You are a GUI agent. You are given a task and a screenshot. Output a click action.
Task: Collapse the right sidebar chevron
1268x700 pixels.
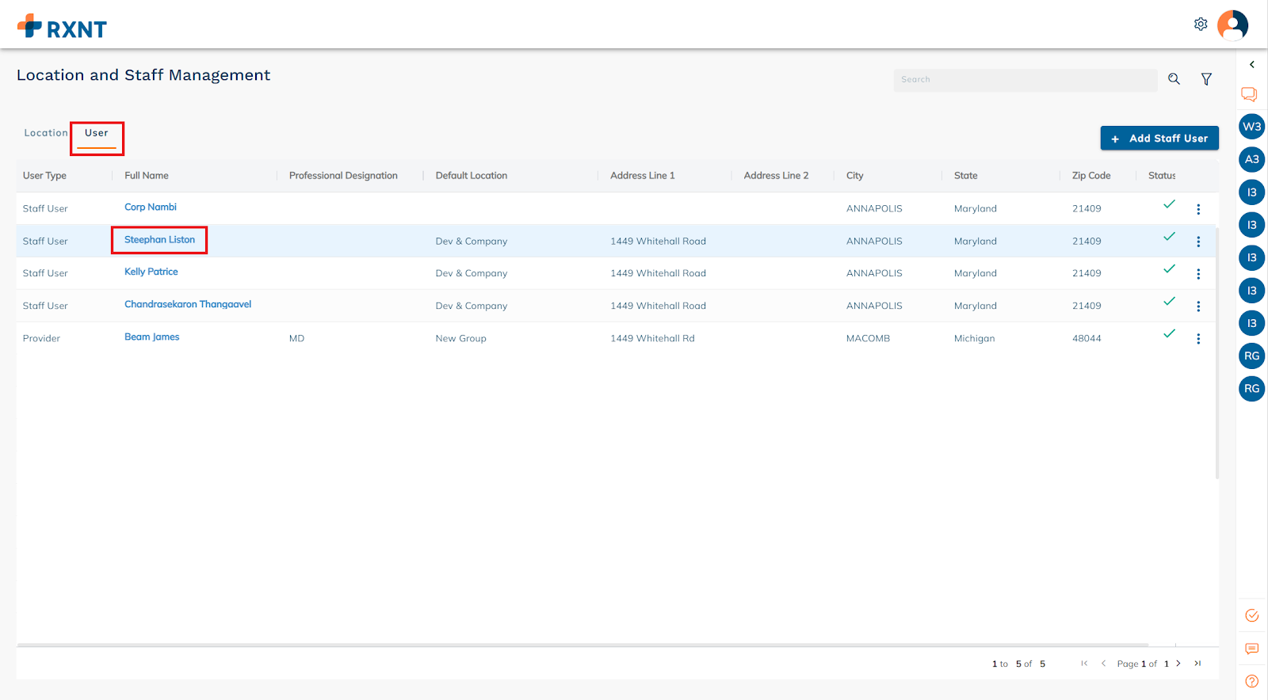(x=1252, y=65)
